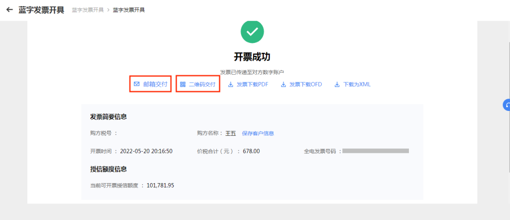Click the envelope icon for 邮箱交付
This screenshot has width=510, height=220.
(x=136, y=84)
